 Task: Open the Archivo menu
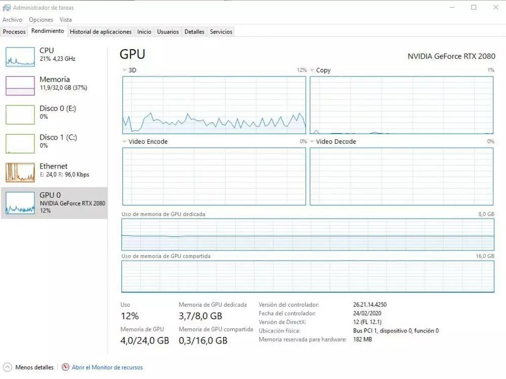click(12, 20)
